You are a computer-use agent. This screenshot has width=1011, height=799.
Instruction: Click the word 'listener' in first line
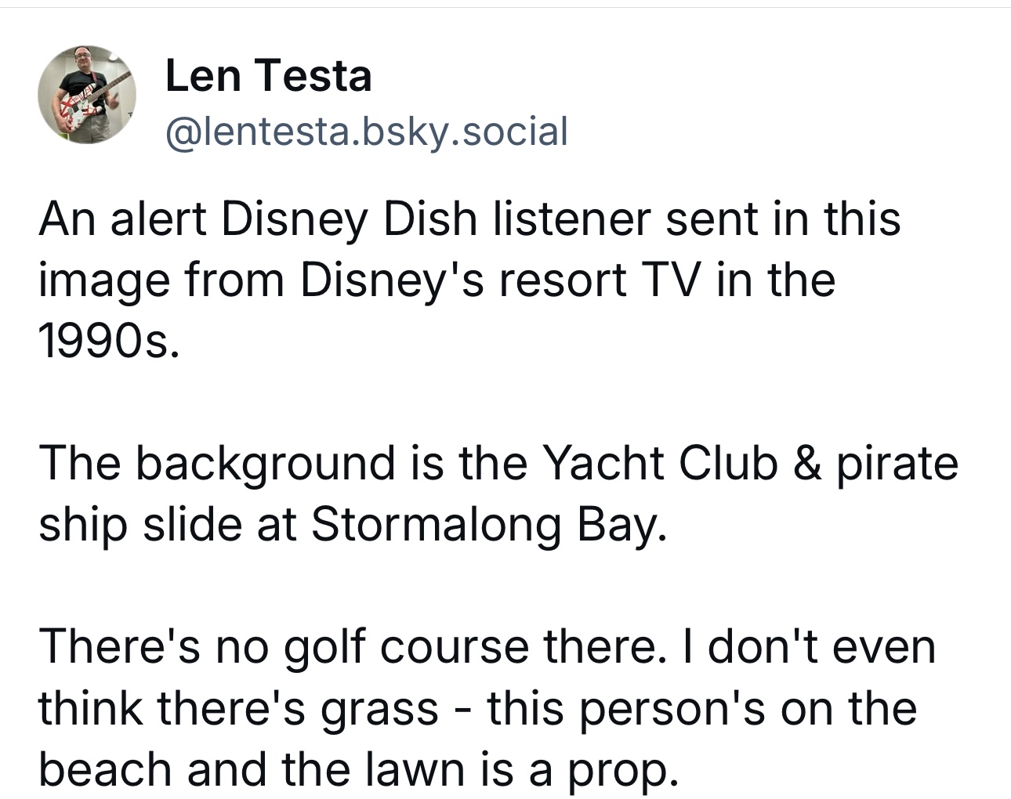pyautogui.click(x=571, y=219)
